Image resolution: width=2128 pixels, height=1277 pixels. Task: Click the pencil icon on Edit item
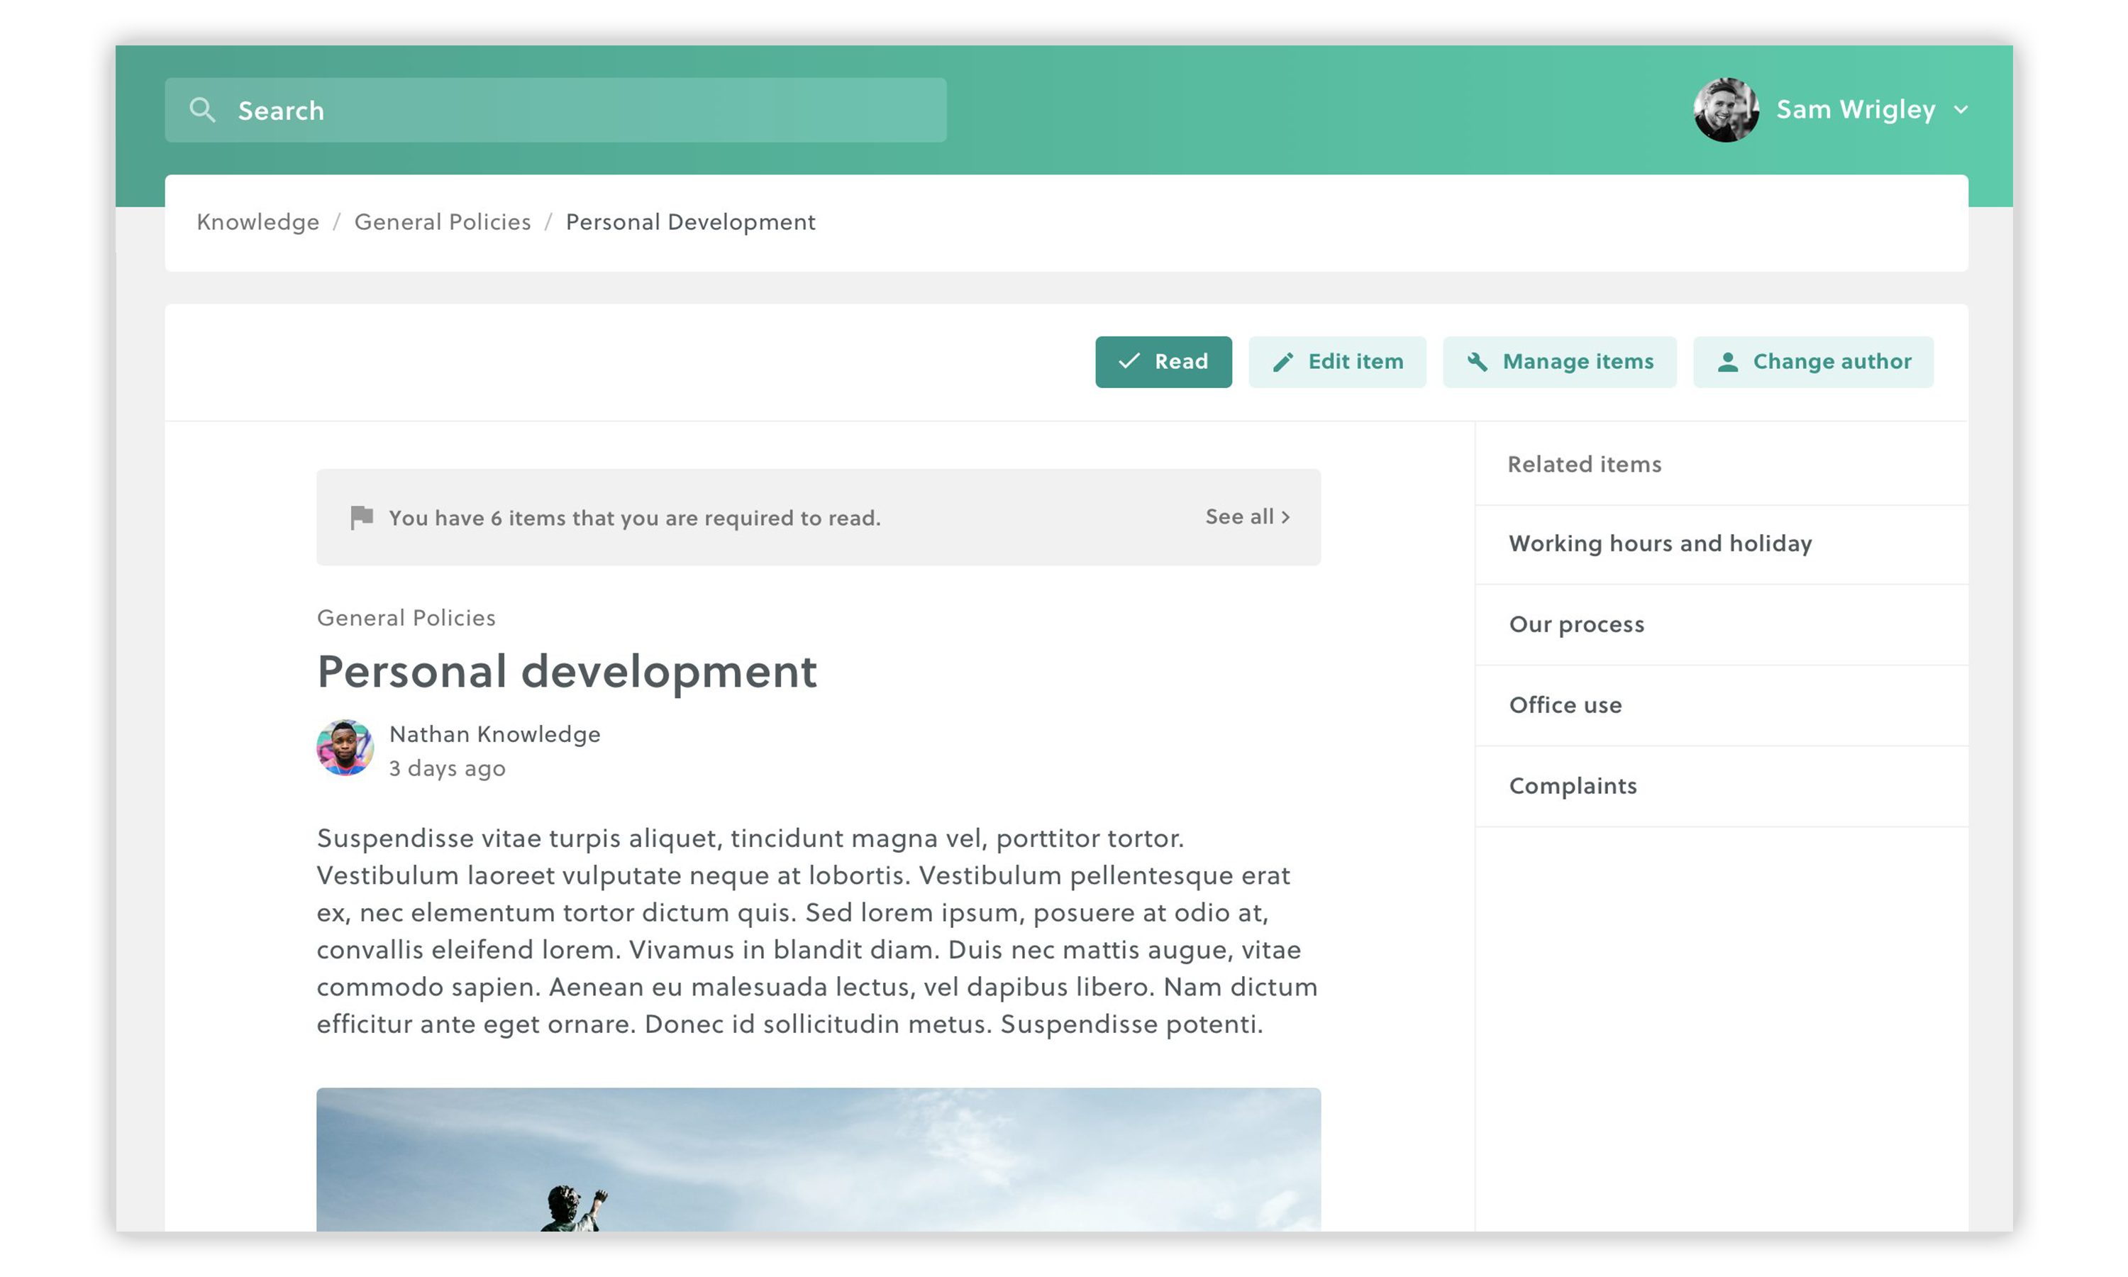pos(1282,363)
